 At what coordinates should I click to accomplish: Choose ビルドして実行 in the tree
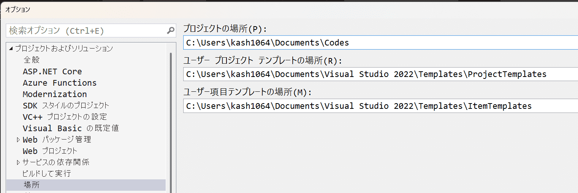click(46, 174)
